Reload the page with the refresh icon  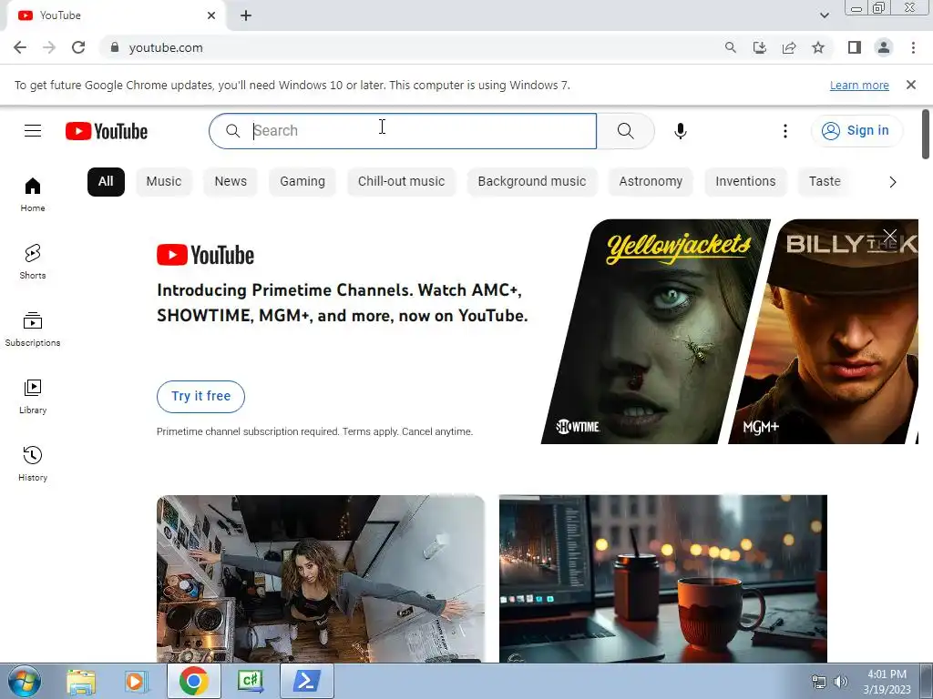click(78, 47)
